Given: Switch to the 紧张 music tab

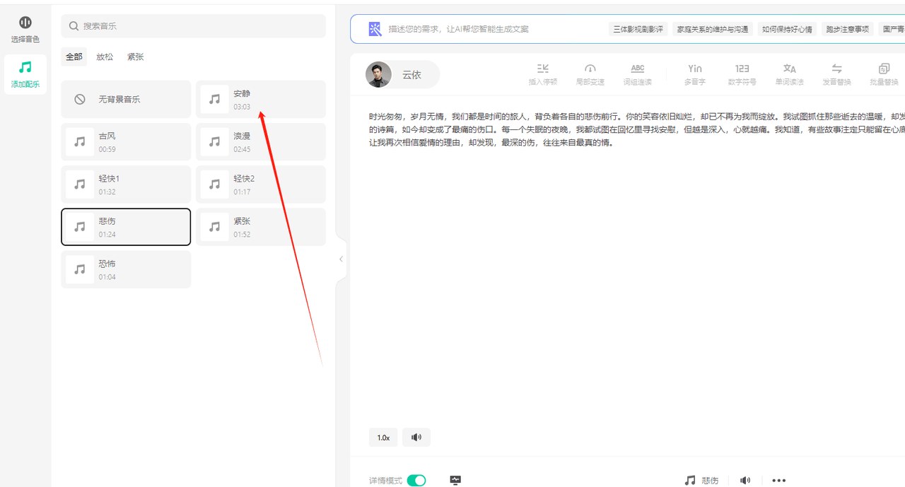Looking at the screenshot, I should click(x=136, y=57).
